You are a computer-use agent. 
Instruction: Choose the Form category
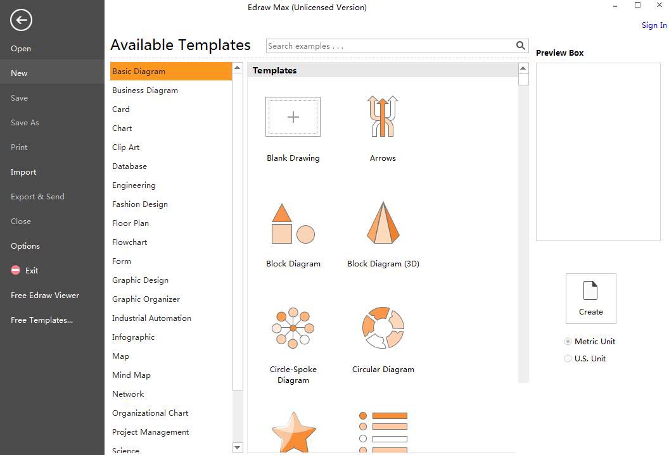pos(122,261)
